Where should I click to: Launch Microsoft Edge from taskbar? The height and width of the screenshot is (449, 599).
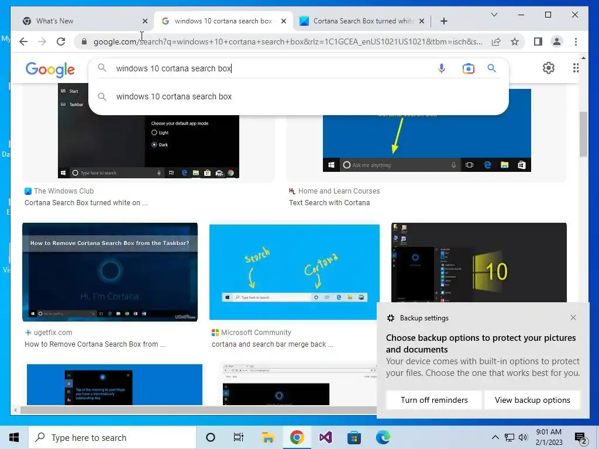tap(383, 437)
